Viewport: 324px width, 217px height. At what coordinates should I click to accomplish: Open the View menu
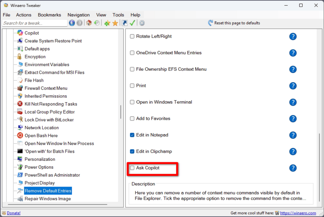coord(101,15)
